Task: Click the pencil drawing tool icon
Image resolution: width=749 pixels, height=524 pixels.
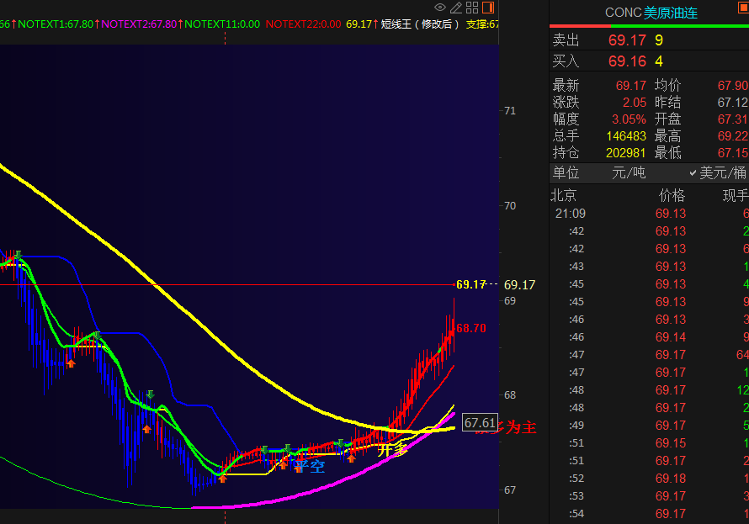Action: pyautogui.click(x=456, y=8)
